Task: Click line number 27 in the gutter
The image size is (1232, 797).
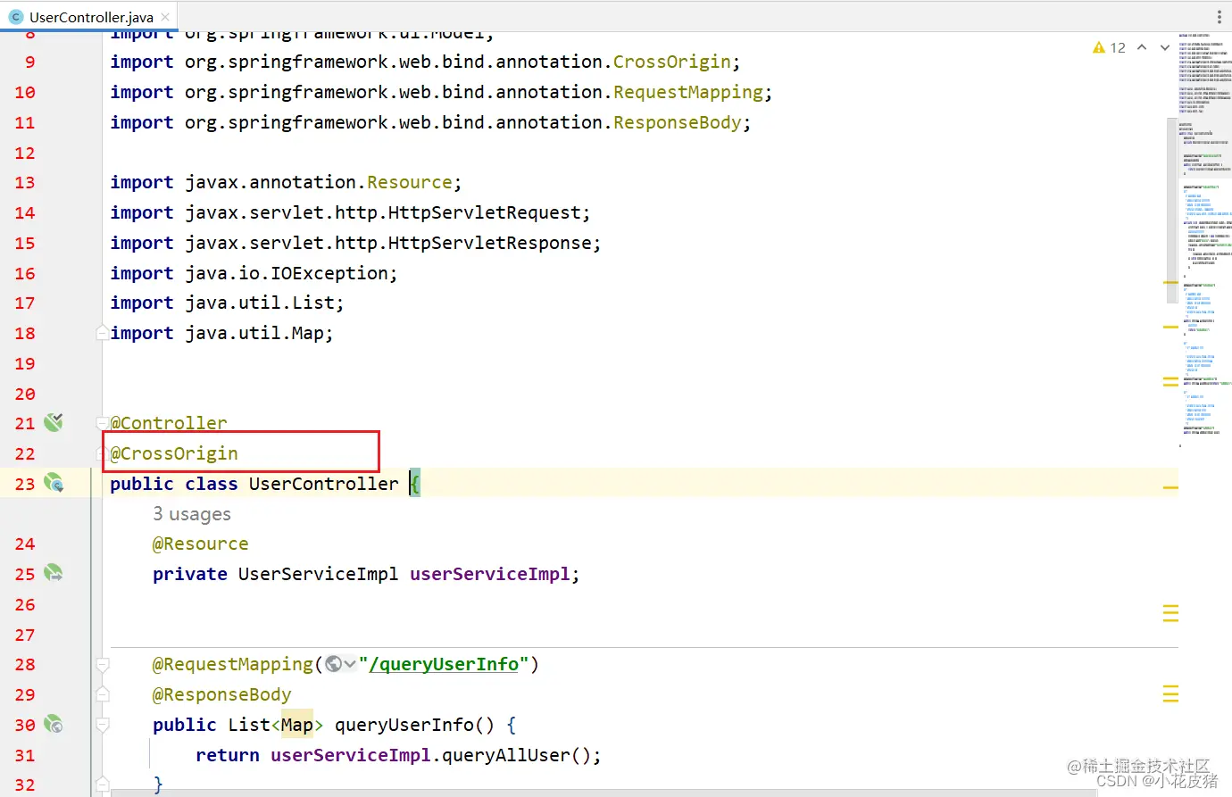Action: pos(25,635)
